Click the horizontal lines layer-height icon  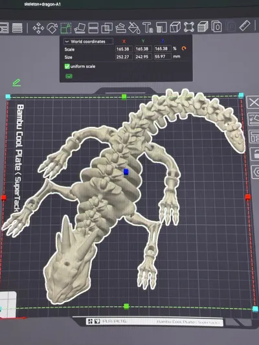17,28
